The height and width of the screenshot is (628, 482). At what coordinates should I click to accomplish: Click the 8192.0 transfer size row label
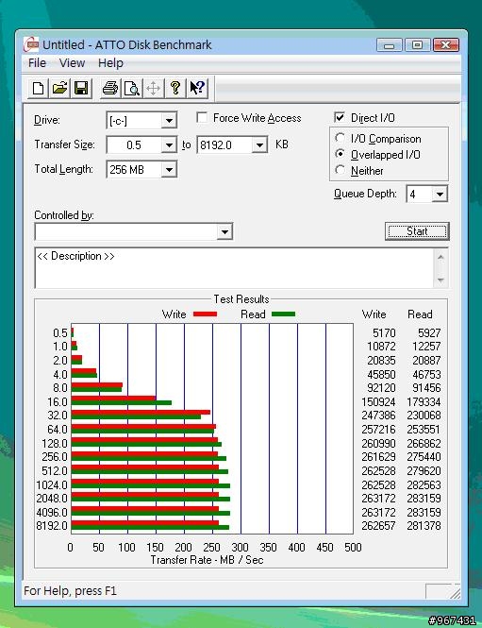pos(52,525)
